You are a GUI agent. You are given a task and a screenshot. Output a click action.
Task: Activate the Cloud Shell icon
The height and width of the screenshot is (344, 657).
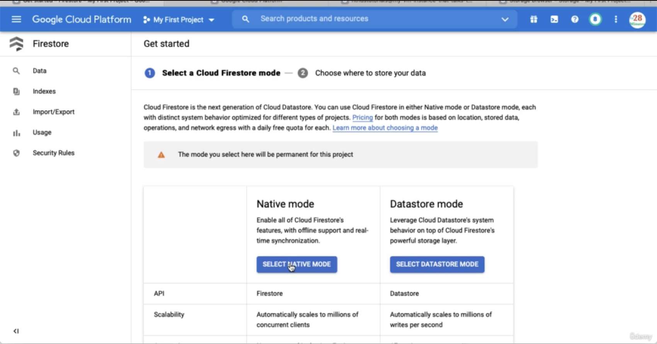(x=554, y=19)
